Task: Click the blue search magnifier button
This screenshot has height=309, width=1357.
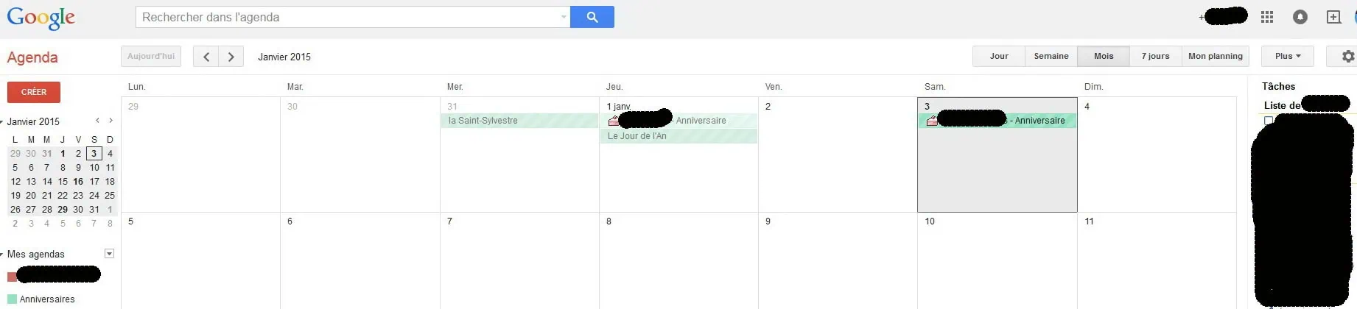Action: click(x=592, y=17)
